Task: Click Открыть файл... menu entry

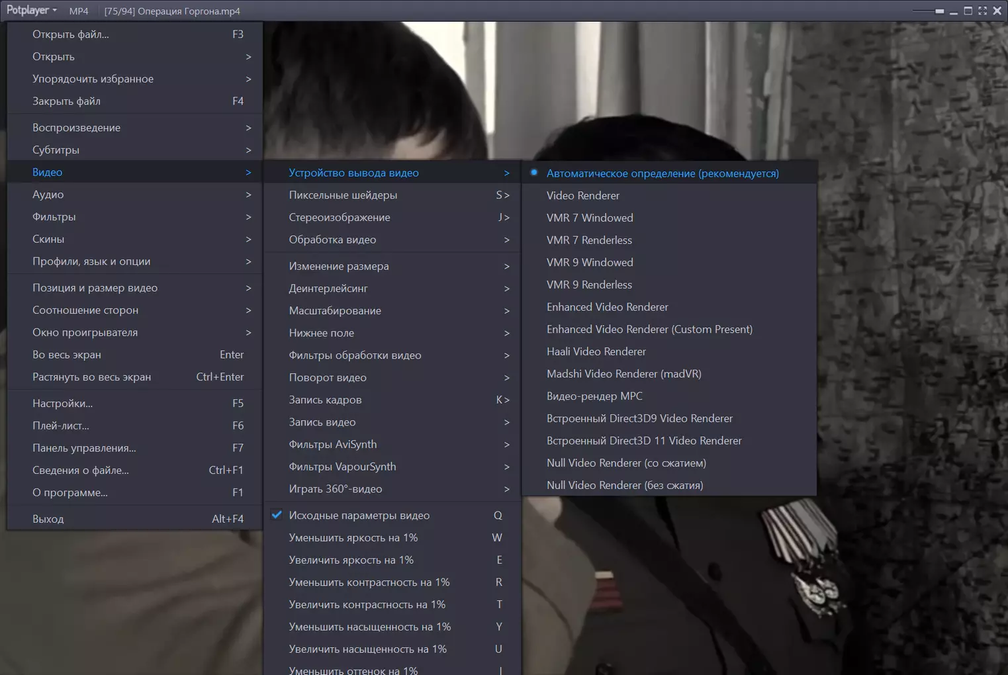Action: [x=71, y=34]
